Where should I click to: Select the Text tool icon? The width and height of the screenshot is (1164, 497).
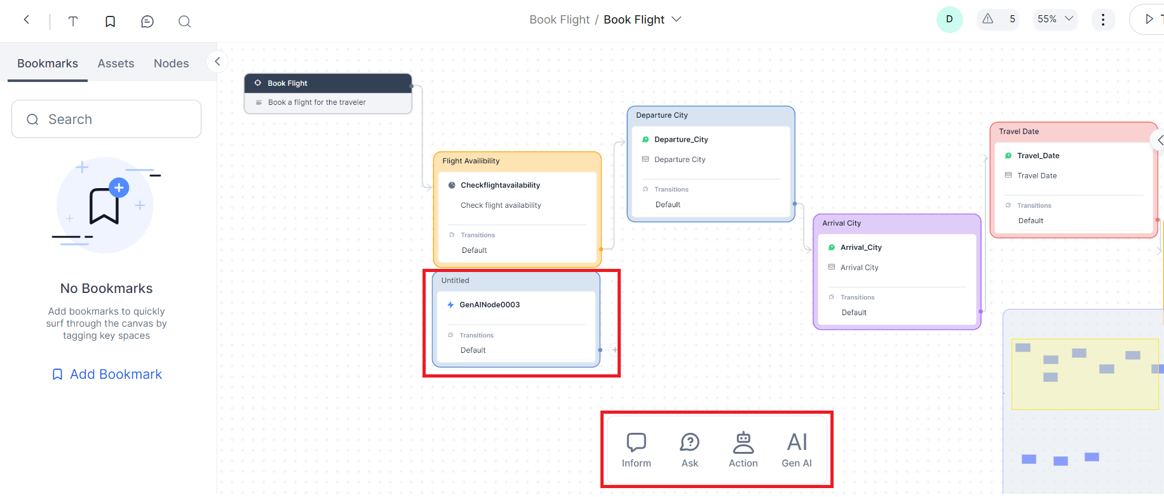[x=73, y=22]
